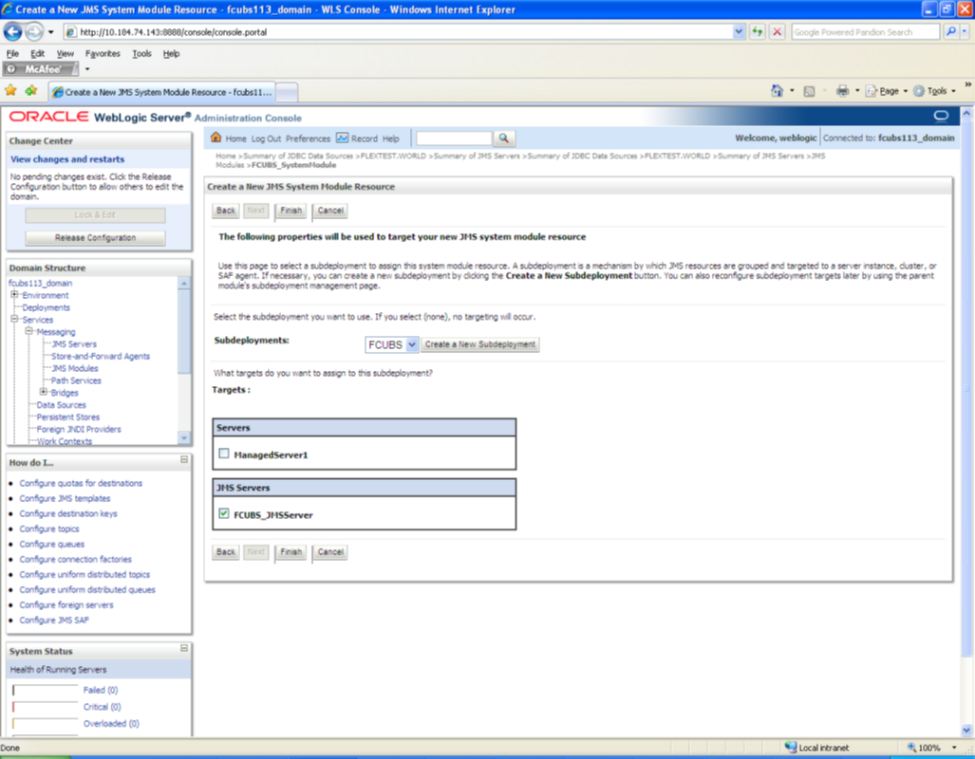Open JMS Modules in domain tree
This screenshot has width=975, height=759.
pyautogui.click(x=75, y=368)
